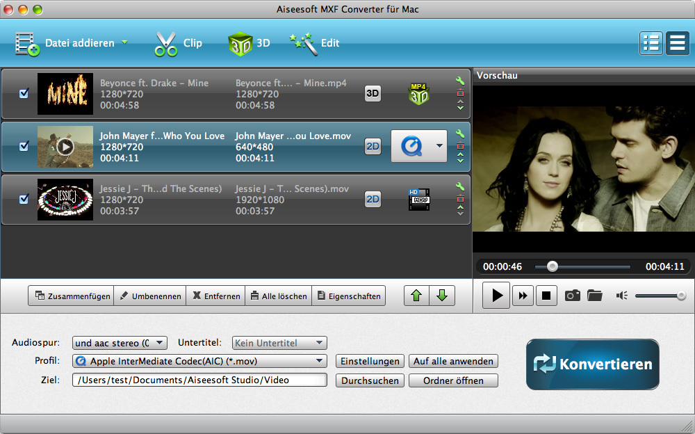Screen dimensions: 695x434
Task: Open the snapshot folder icon
Action: [594, 296]
